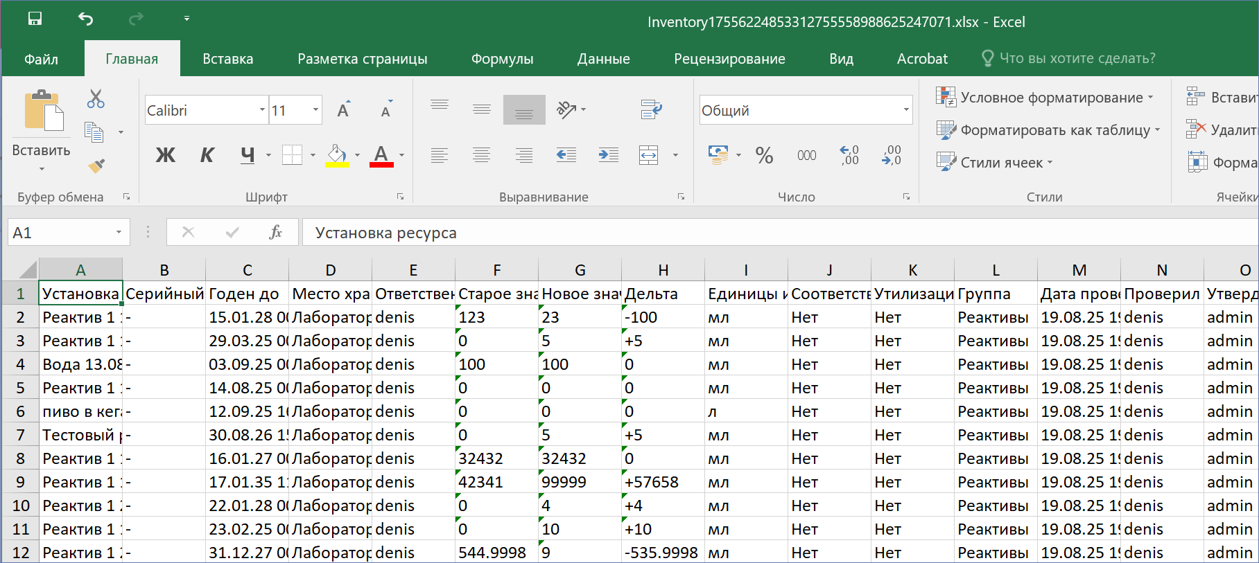Switch to the Данные tab

pyautogui.click(x=604, y=59)
